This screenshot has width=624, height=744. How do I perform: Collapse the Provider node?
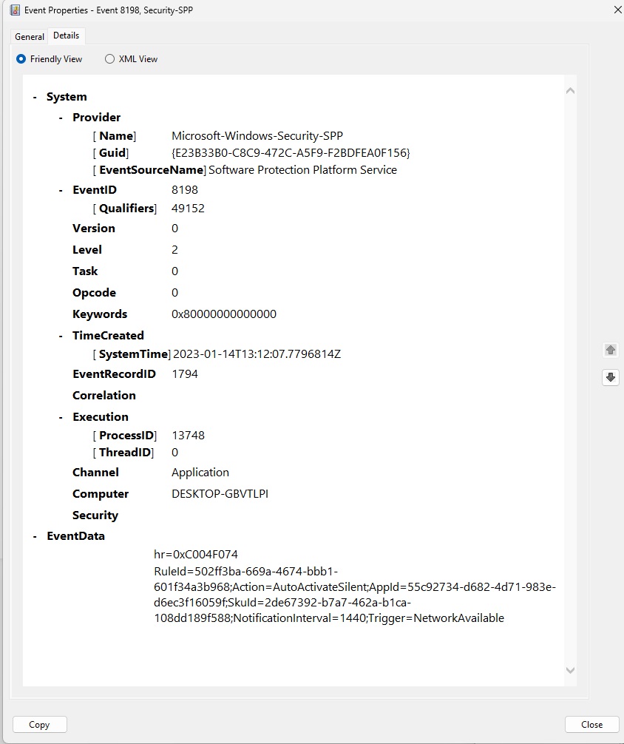pyautogui.click(x=61, y=118)
